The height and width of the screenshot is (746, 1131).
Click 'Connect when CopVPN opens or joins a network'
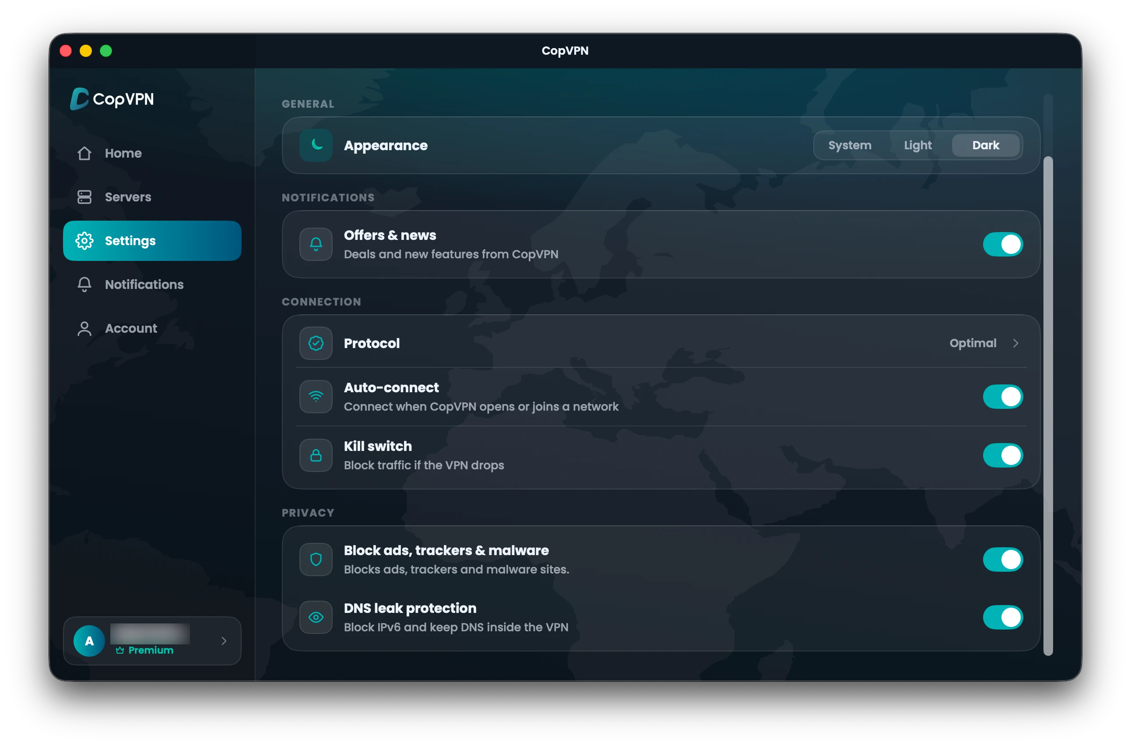481,407
